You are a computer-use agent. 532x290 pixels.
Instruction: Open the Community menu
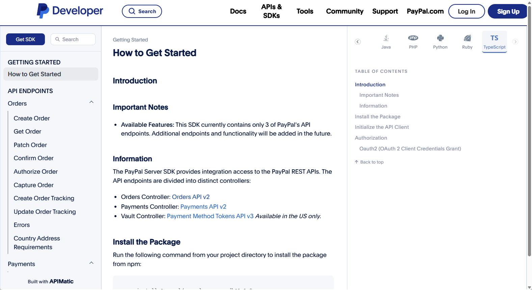(x=345, y=11)
